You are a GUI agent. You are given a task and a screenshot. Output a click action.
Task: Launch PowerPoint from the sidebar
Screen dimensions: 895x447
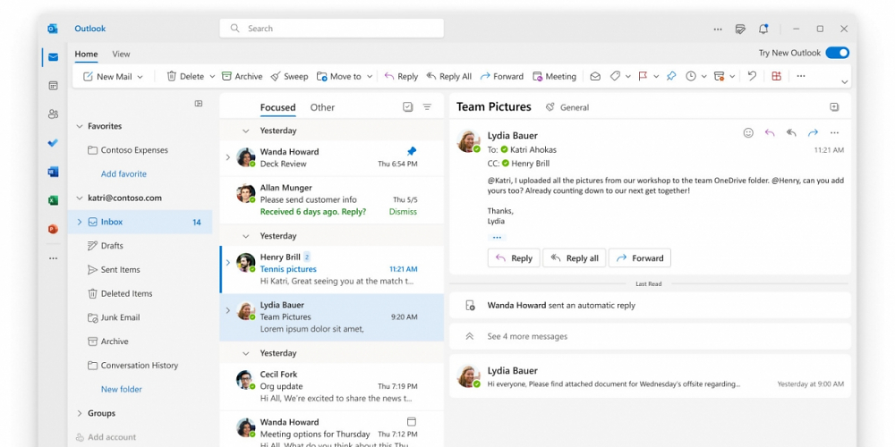53,229
